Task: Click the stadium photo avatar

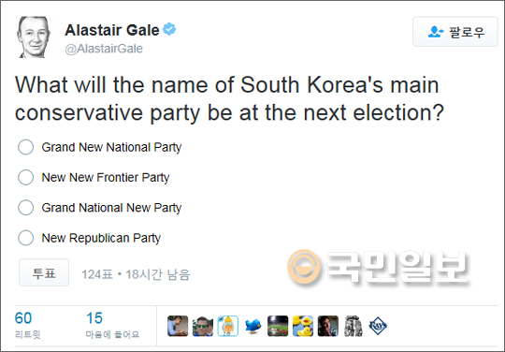Action: 278,326
